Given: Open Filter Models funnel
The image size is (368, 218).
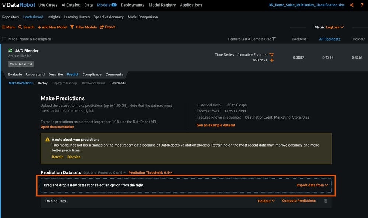Looking at the screenshot, I should pyautogui.click(x=84, y=27).
